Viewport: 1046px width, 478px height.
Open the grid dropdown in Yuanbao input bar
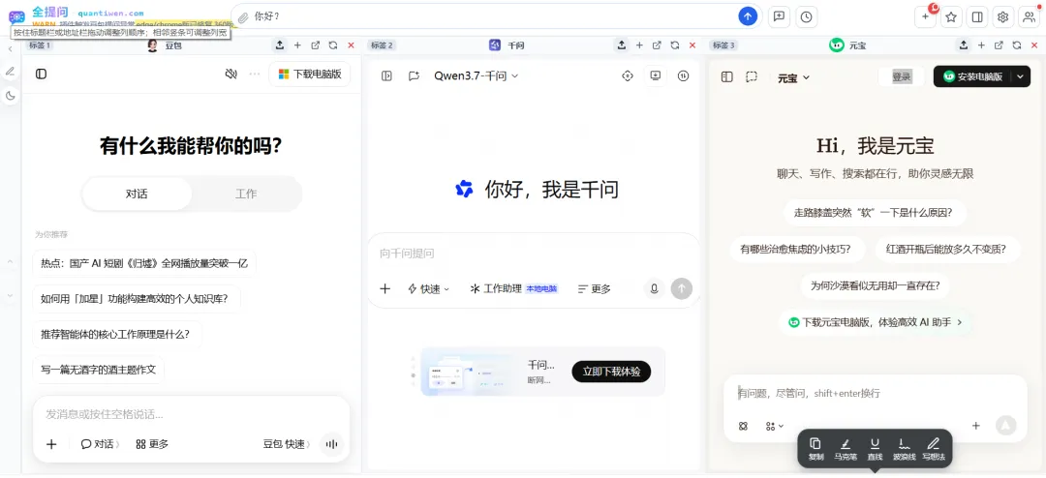(x=775, y=426)
